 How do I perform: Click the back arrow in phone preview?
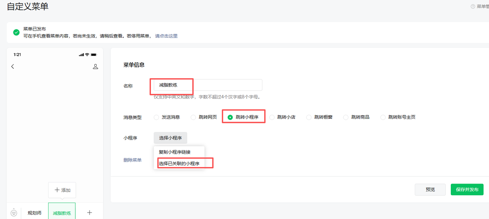13,66
